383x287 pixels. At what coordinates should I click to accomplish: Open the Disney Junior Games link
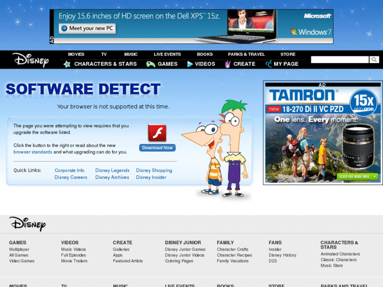tap(185, 249)
